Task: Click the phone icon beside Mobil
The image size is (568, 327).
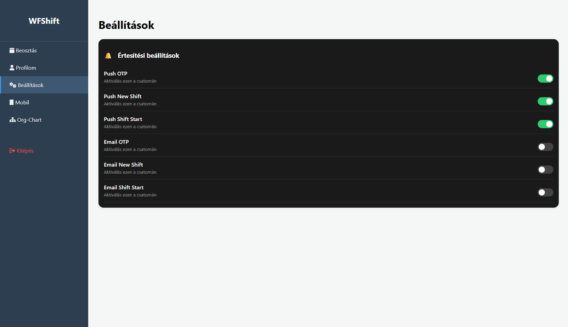Action: pyautogui.click(x=12, y=102)
